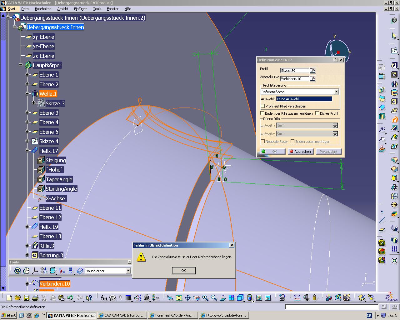Expand the Skizze.3 tree node
This screenshot has height=320, width=400.
(33, 103)
